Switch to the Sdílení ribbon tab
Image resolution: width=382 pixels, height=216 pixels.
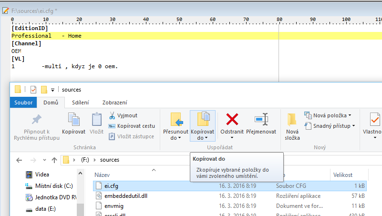[x=81, y=103]
